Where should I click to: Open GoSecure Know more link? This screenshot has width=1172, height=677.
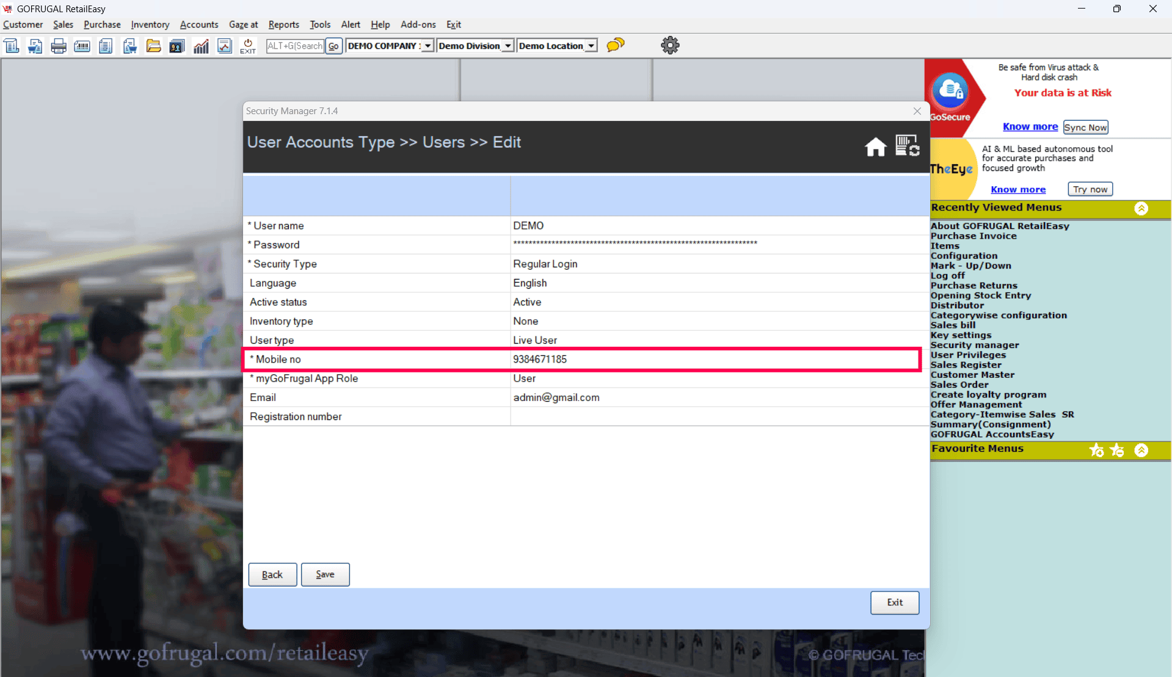[1030, 126]
